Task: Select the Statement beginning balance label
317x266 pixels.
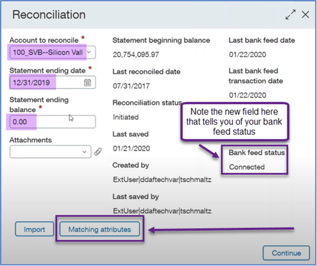Action: click(161, 40)
